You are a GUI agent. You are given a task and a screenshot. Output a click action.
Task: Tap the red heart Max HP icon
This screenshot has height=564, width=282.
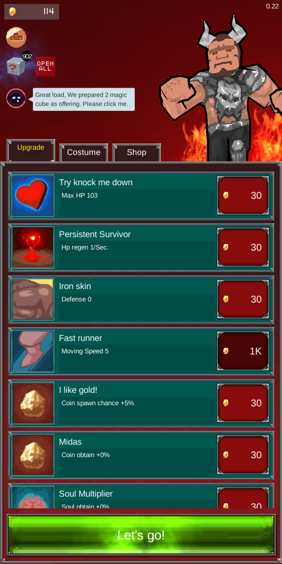point(33,195)
